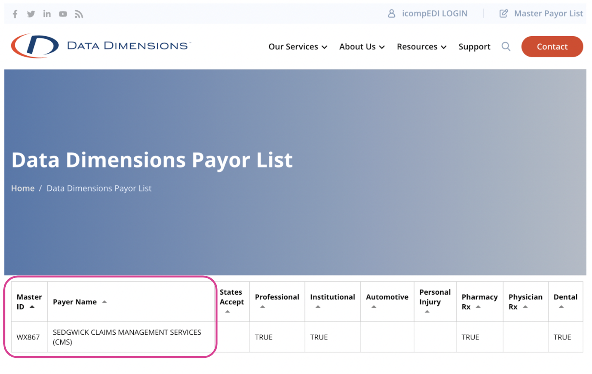Click the Data Dimensions logo
The height and width of the screenshot is (374, 592).
(101, 46)
